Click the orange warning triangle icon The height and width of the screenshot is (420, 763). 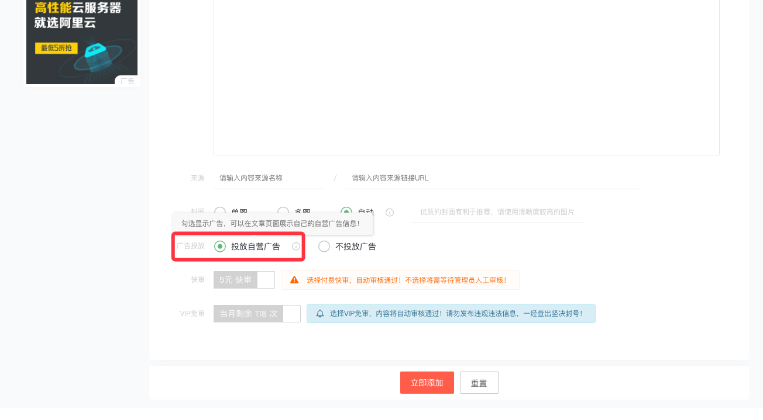tap(294, 280)
